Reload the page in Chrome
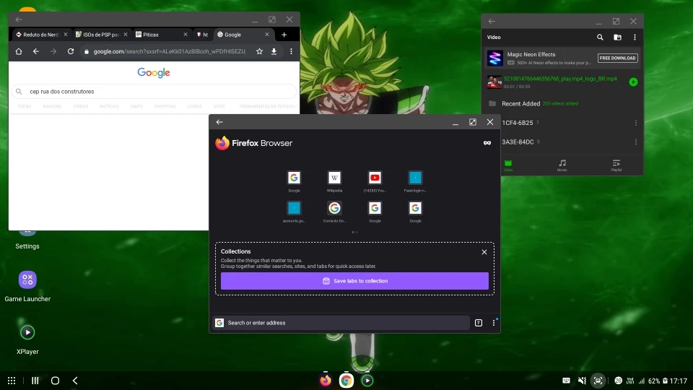 pos(70,52)
